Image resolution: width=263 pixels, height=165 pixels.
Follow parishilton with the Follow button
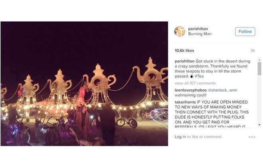pyautogui.click(x=245, y=31)
